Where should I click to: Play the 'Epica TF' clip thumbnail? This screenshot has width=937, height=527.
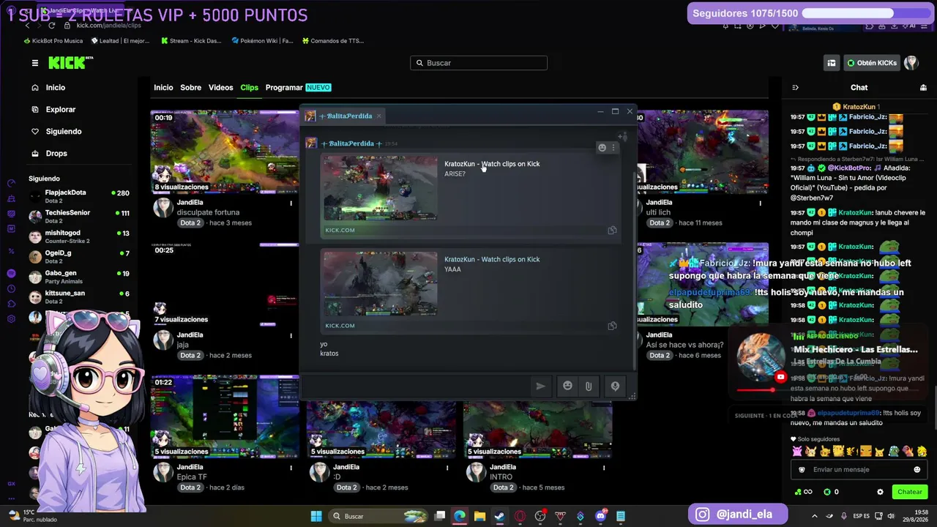pos(224,416)
